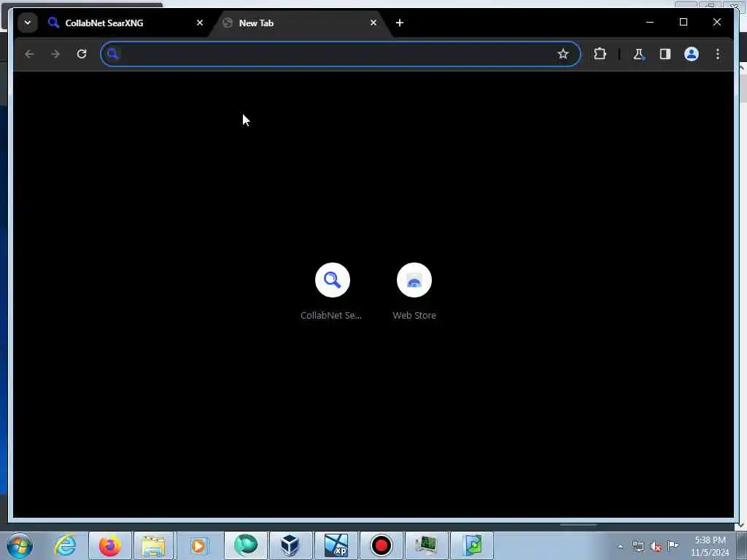Launch Internet Explorer from taskbar
747x560 pixels.
[x=65, y=545]
